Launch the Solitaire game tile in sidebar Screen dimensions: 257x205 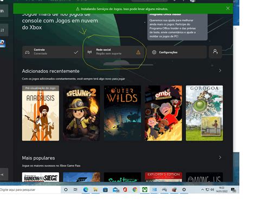coord(3,43)
